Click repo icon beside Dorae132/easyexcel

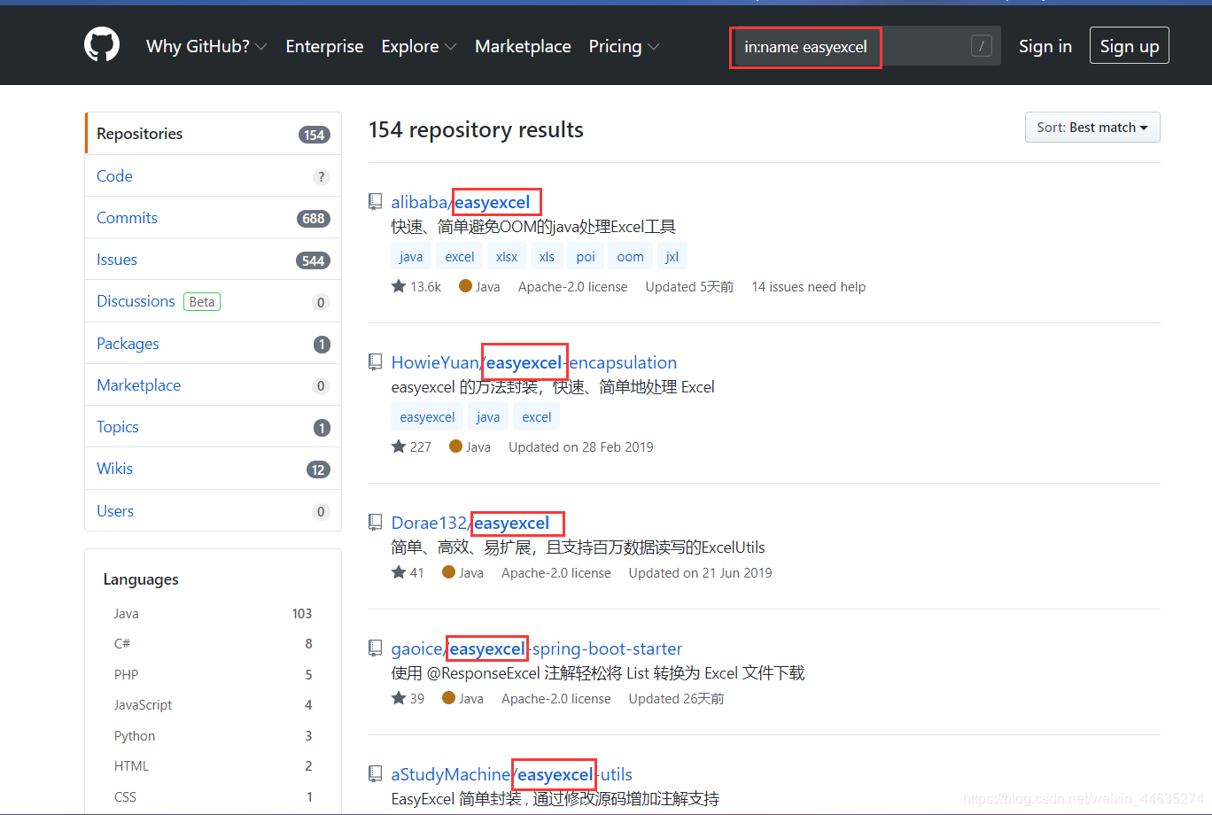click(x=376, y=523)
